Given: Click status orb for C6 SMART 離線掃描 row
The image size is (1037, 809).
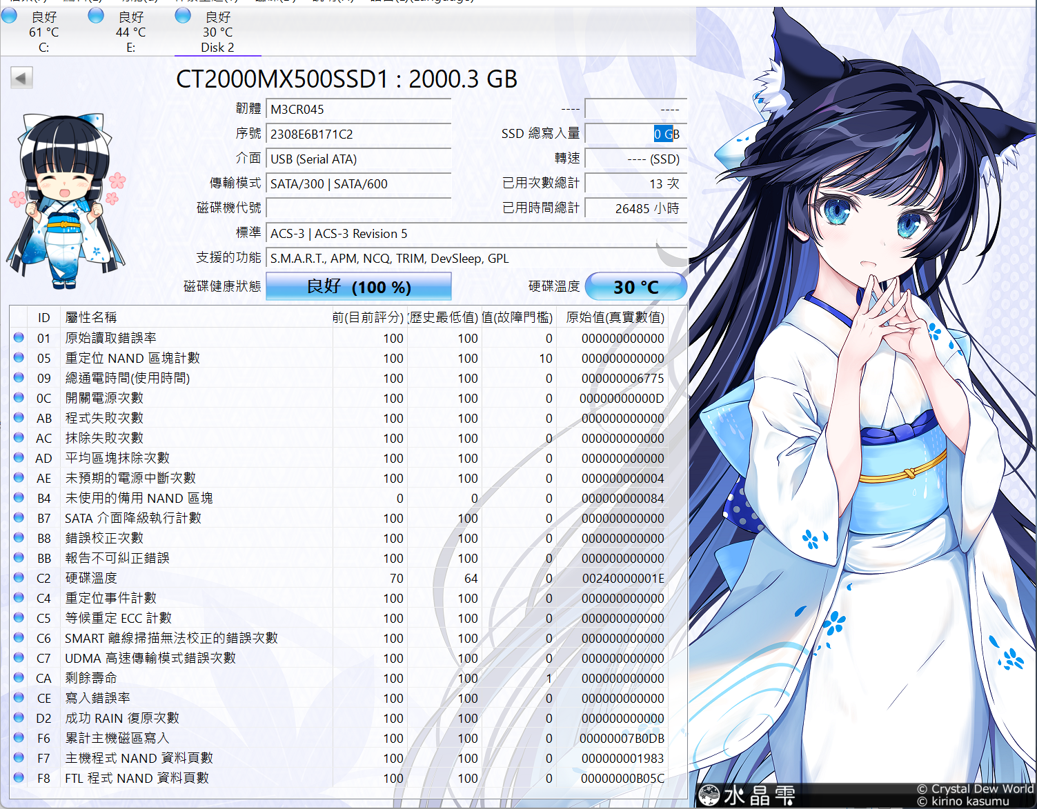Looking at the screenshot, I should tap(19, 638).
